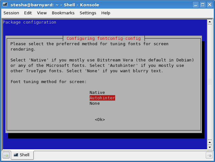Minimize the Konsole window
215x162 pixels.
[x=196, y=5]
